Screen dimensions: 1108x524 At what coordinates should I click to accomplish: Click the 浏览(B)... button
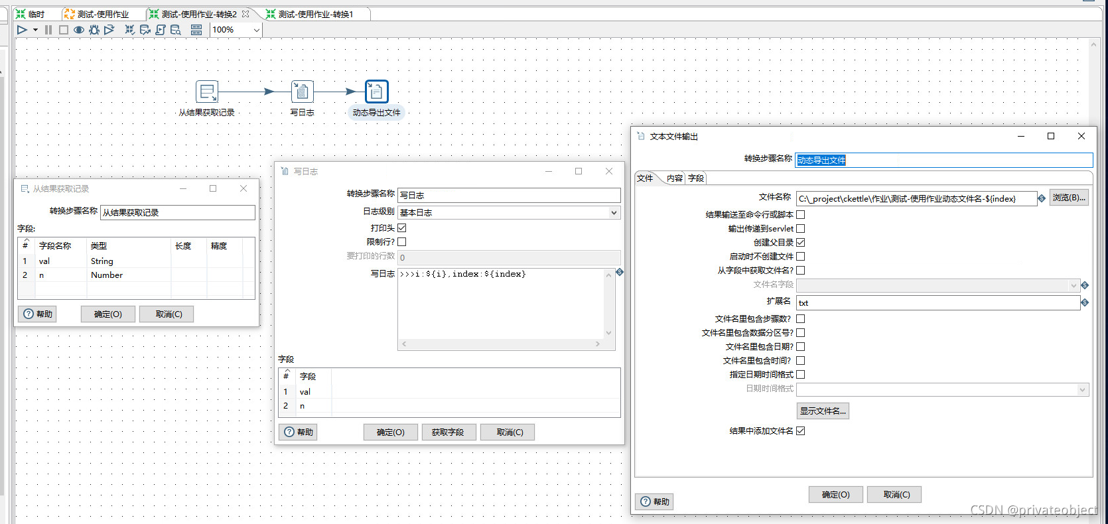(x=1069, y=198)
